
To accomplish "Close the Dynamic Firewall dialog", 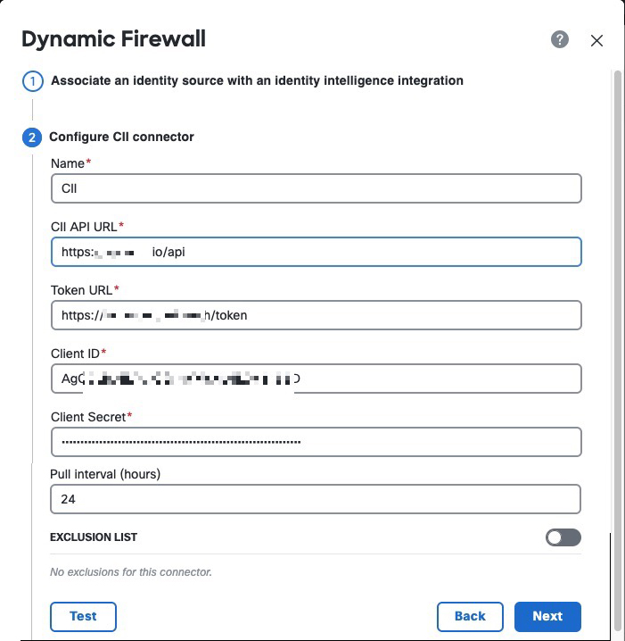I will point(597,40).
